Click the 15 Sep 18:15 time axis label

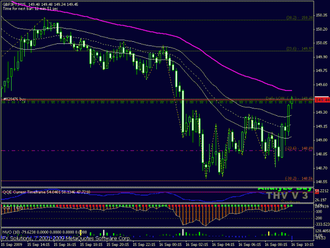click(x=91, y=245)
